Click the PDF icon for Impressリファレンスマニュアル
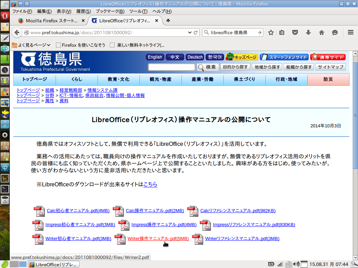358x268 pixels. click(206, 225)
